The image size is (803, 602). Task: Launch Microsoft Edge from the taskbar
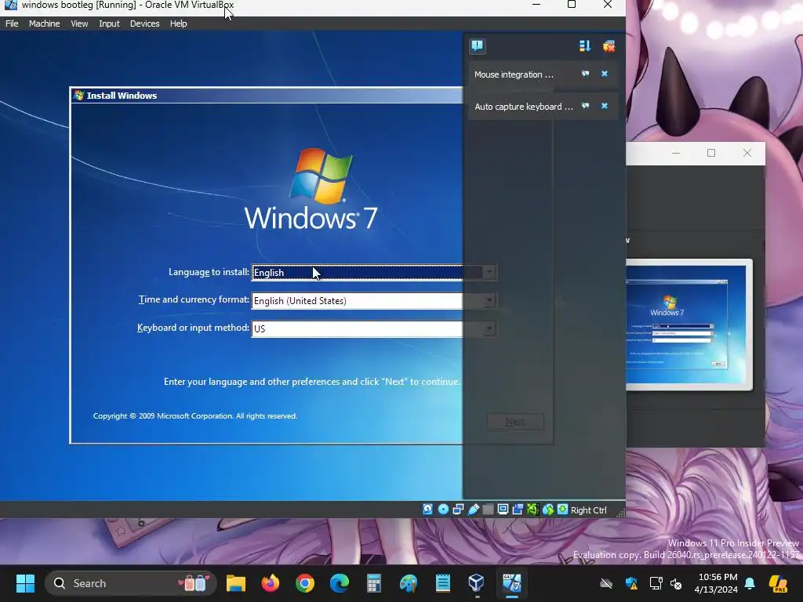click(340, 583)
